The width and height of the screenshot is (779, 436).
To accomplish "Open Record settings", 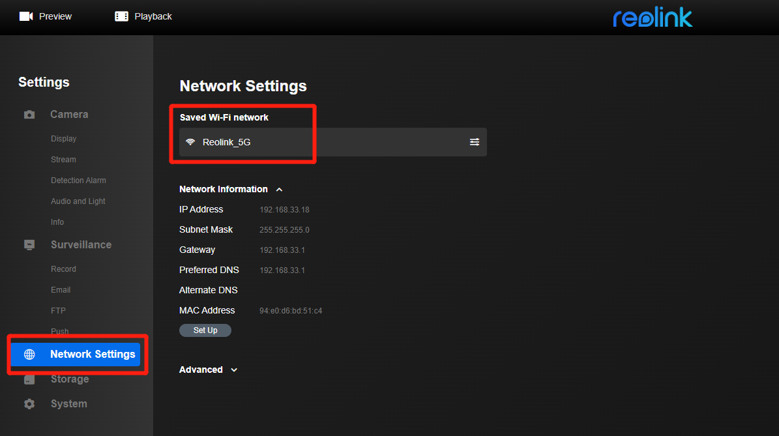I will coord(63,269).
